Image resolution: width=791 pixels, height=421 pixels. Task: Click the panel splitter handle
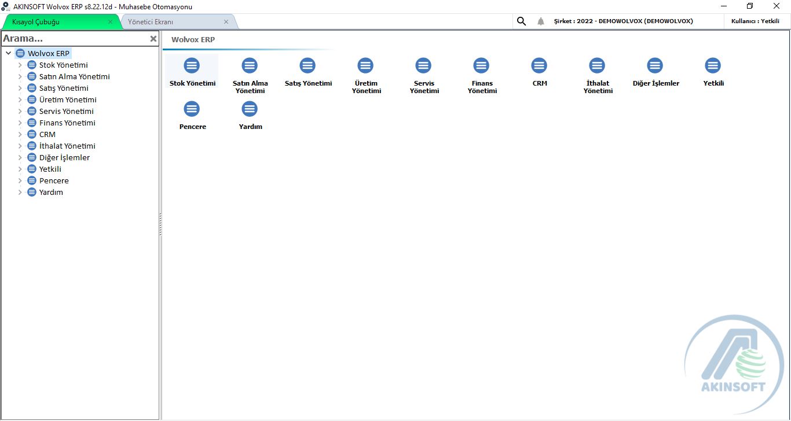[x=160, y=224]
